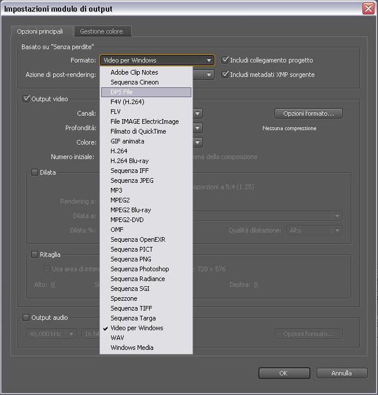Viewport: 378px width, 395px height.
Task: Choose the plain H.264 entry
Action: point(146,151)
